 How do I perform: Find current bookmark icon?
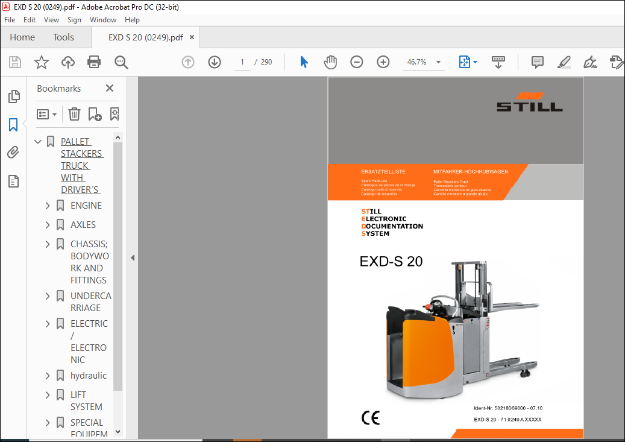(115, 115)
